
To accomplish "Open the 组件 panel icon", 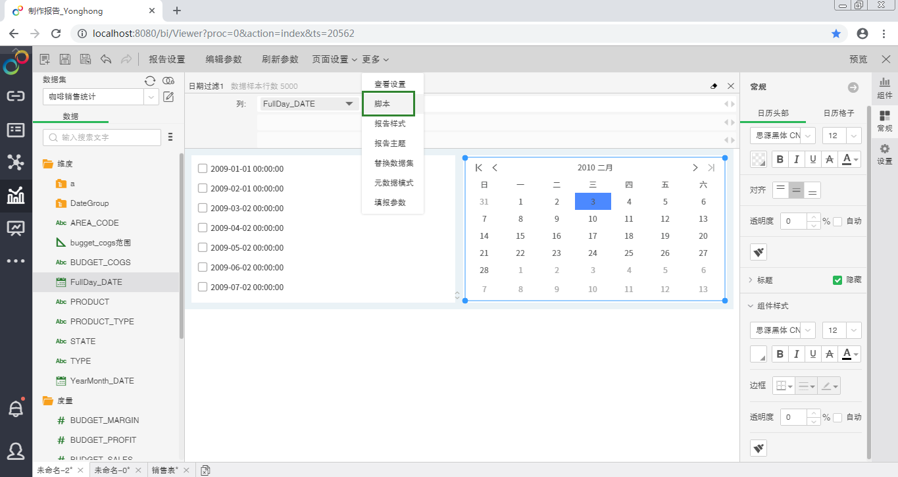I will (x=885, y=86).
